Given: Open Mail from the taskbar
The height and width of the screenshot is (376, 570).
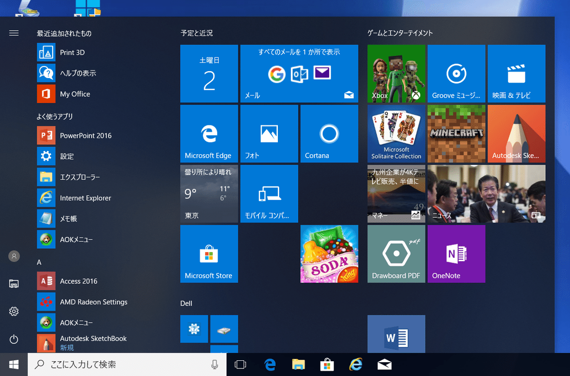Looking at the screenshot, I should click(x=384, y=365).
